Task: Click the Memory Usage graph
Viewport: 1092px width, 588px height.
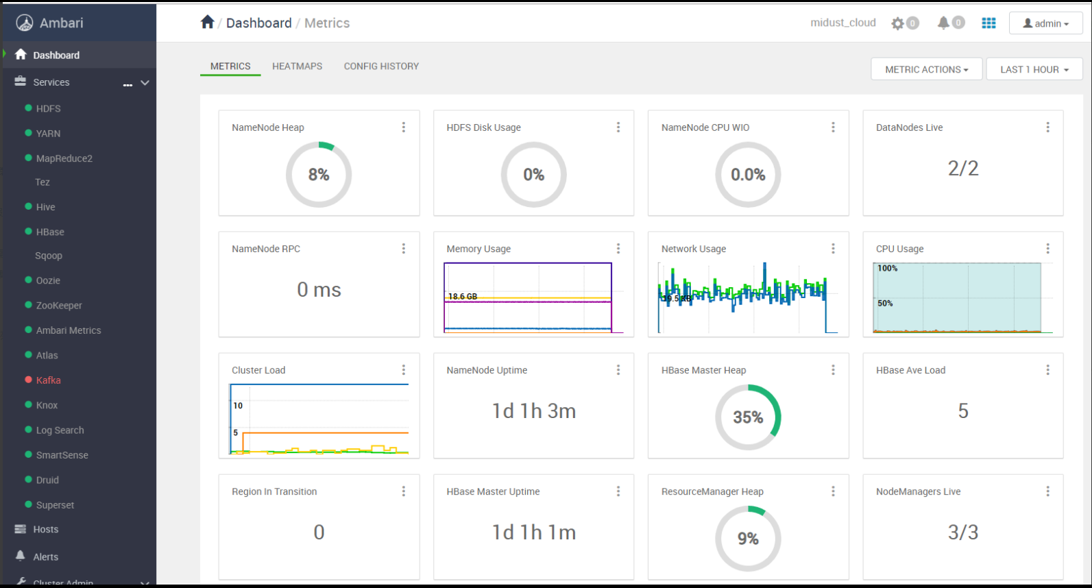Action: point(533,297)
